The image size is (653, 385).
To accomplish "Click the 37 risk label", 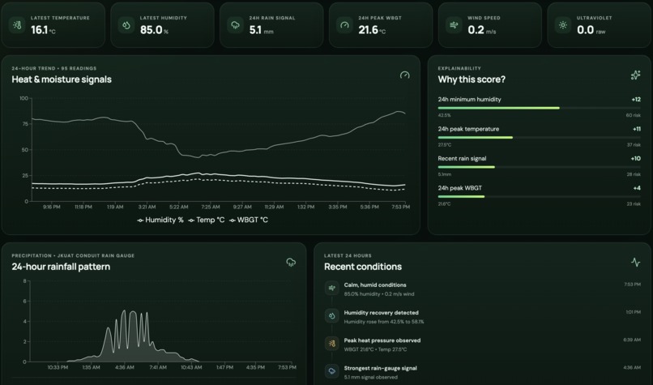I will (x=634, y=145).
